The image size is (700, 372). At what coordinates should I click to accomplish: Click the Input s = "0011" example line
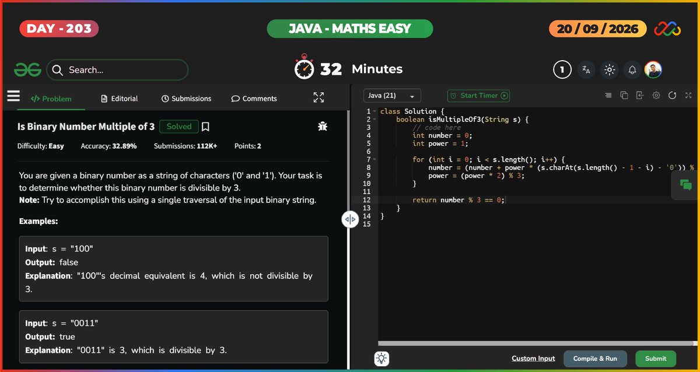click(x=61, y=323)
